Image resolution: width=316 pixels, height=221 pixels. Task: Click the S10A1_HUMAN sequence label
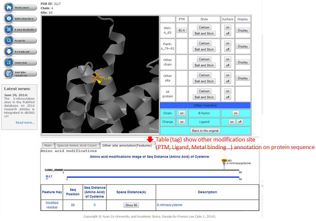click(54, 170)
